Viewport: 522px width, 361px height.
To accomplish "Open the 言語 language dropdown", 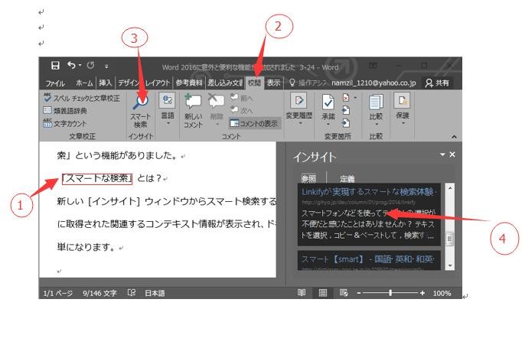I will [x=167, y=109].
